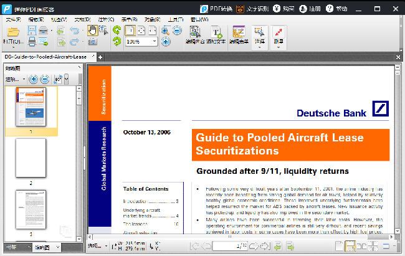This screenshot has height=256, width=405.
Task: Select the page 3 thumbnail
Action: pyautogui.click(x=31, y=209)
